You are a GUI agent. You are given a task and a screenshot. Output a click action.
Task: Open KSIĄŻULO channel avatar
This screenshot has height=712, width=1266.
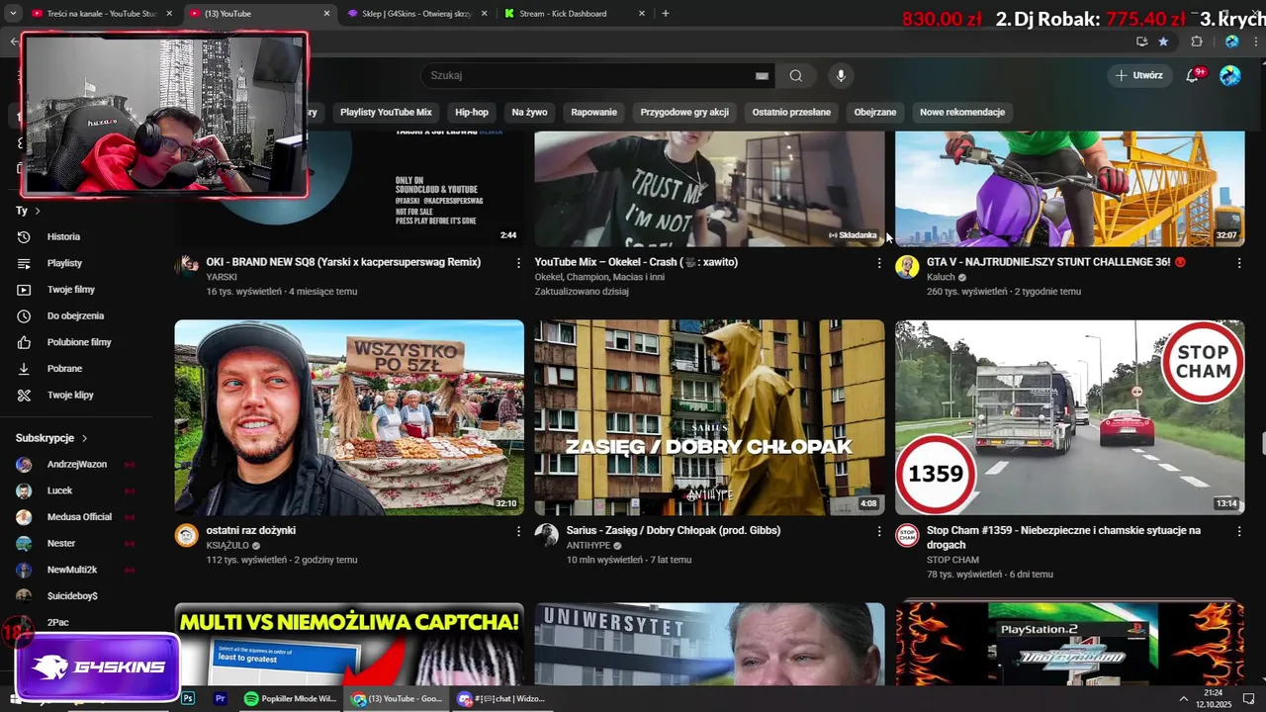(x=187, y=536)
